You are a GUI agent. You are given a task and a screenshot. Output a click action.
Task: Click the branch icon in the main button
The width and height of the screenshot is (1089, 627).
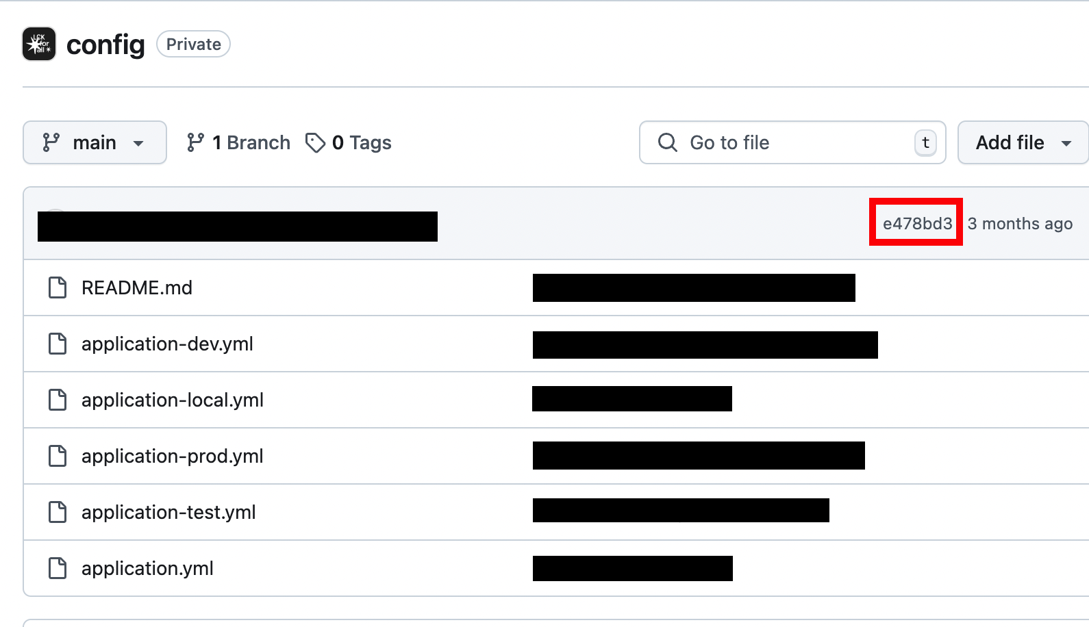click(x=51, y=142)
